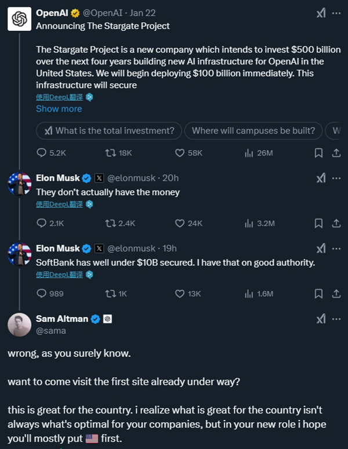Open Grok on Elon's 'have the money' post
This screenshot has width=348, height=449.
(321, 178)
